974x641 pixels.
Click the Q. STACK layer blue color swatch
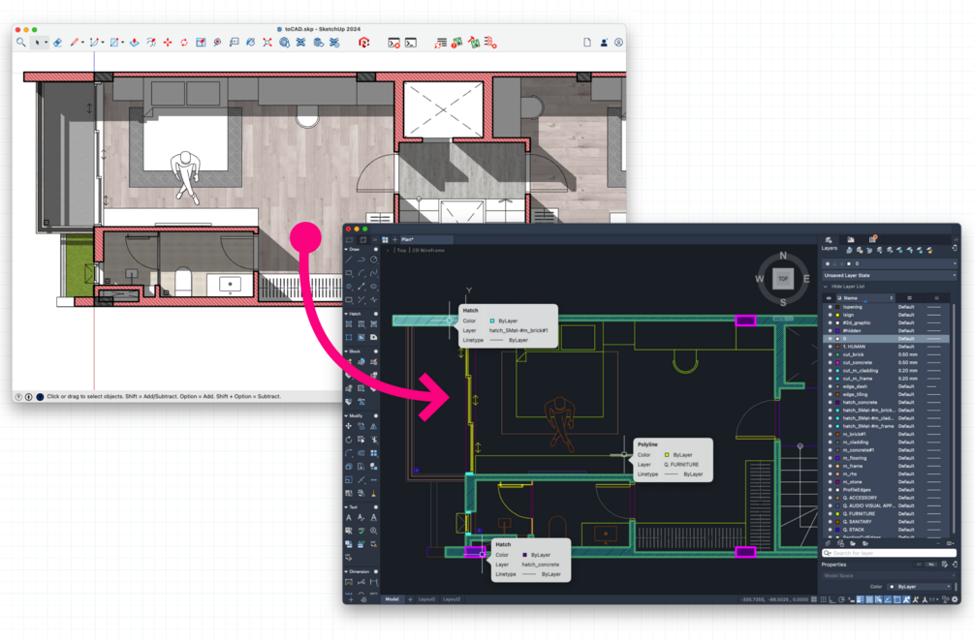click(x=837, y=530)
